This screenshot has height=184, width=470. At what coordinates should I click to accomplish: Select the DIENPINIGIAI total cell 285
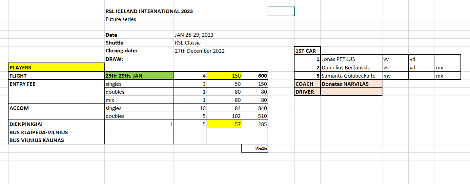pos(255,124)
